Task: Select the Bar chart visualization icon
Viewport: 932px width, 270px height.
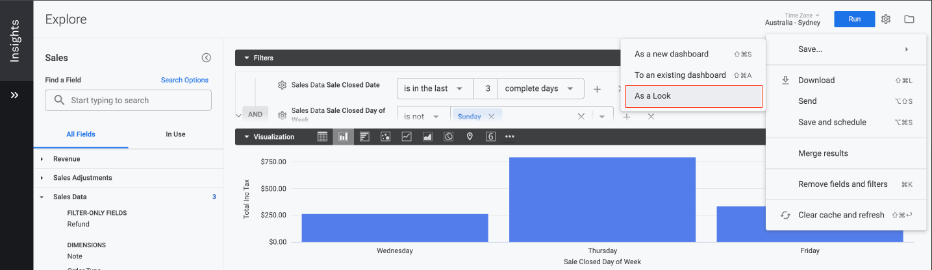Action: (x=364, y=137)
